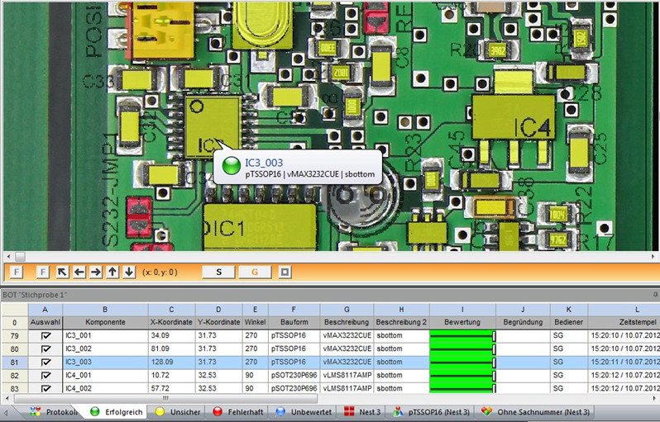Open the pTSSOP16 (Nest 3) tab
The height and width of the screenshot is (422, 660).
[430, 412]
